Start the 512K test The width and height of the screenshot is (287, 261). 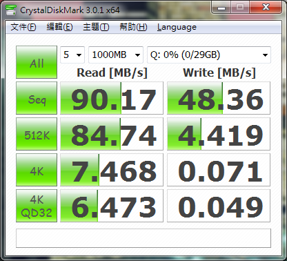[37, 134]
